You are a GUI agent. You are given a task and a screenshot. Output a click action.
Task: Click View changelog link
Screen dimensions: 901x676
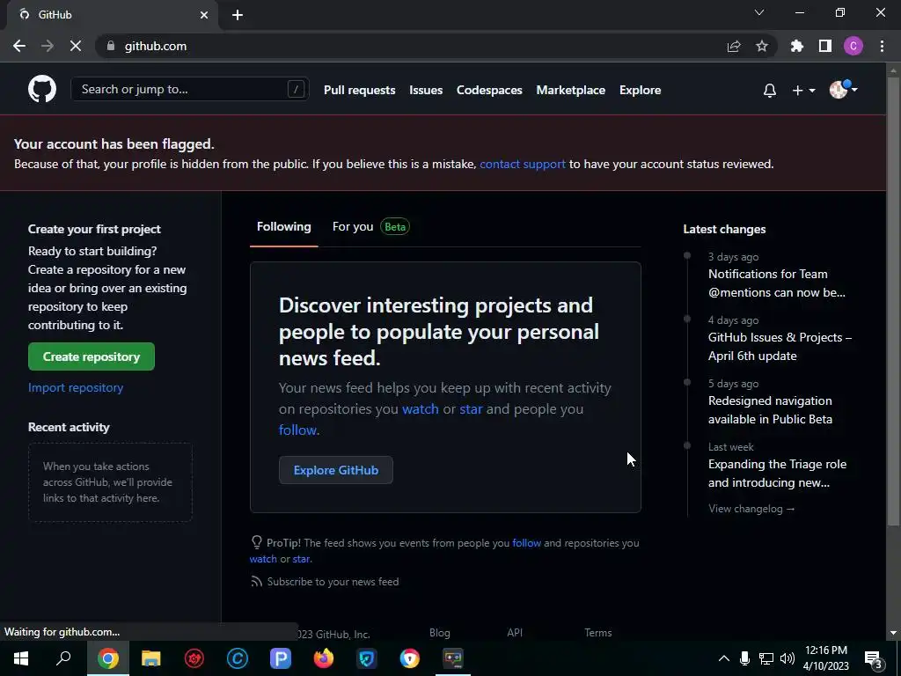pyautogui.click(x=751, y=509)
